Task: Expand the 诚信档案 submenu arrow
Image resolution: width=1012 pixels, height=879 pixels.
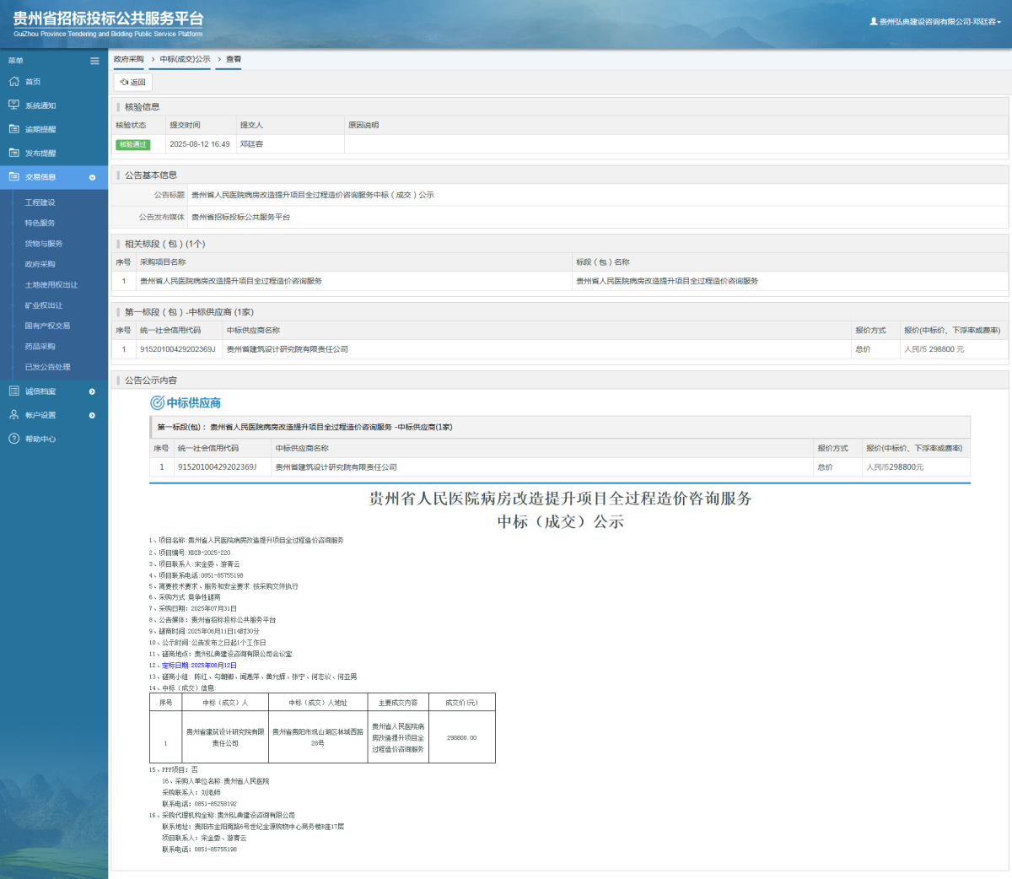Action: click(92, 391)
